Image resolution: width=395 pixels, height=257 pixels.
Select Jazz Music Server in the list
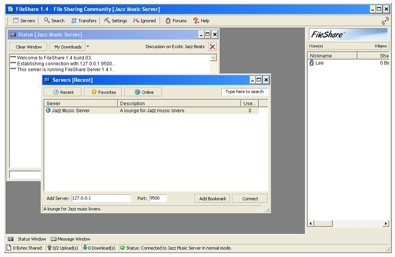point(70,111)
